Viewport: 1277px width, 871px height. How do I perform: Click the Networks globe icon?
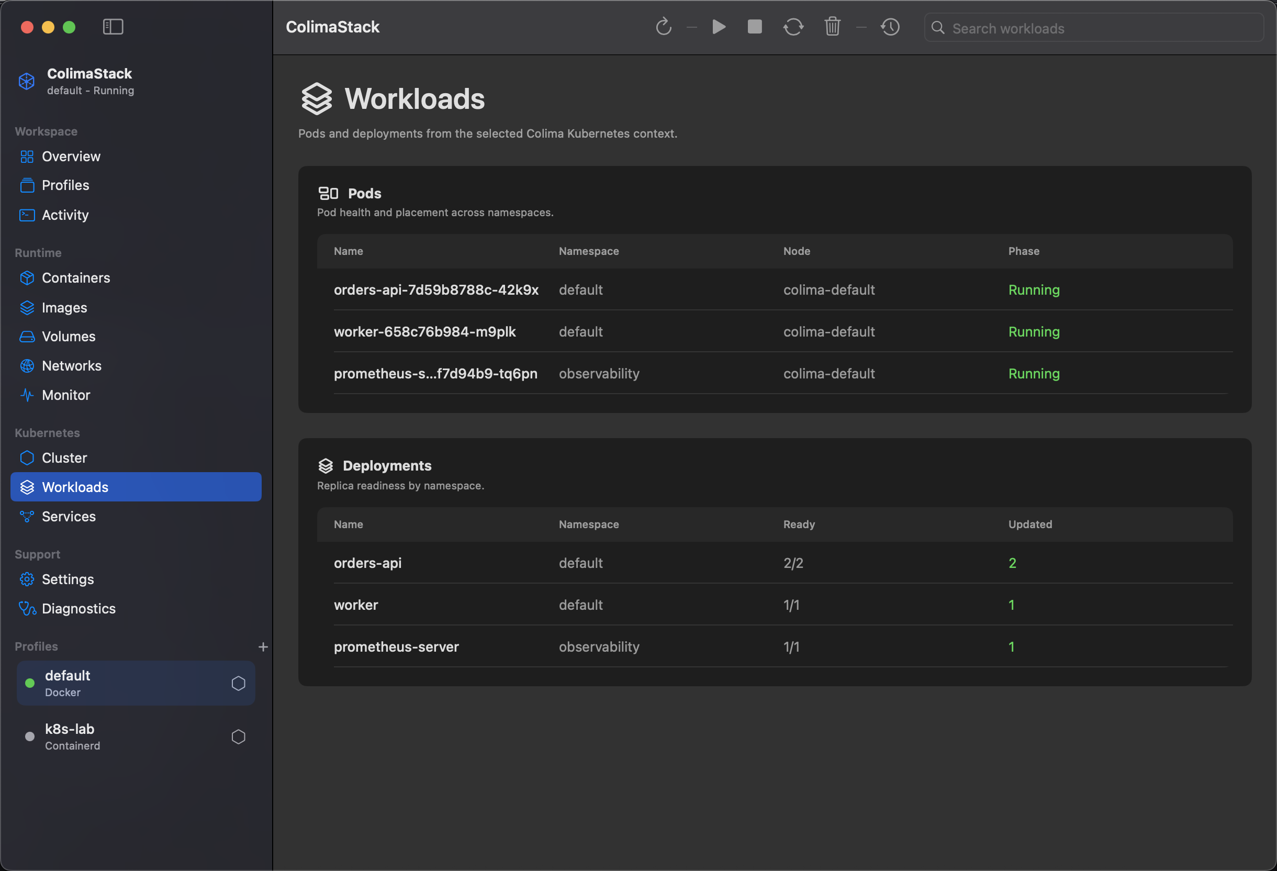point(26,366)
